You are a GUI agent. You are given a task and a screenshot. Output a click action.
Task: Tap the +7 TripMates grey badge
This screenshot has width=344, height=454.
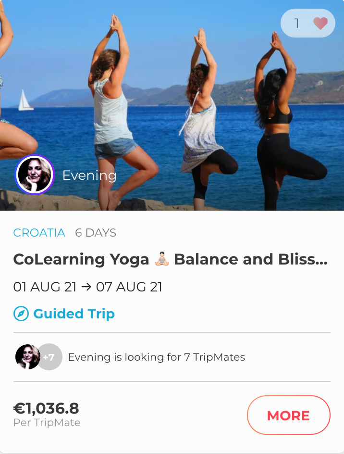point(50,357)
